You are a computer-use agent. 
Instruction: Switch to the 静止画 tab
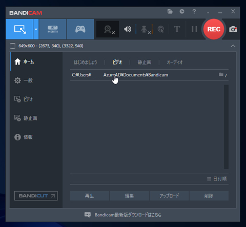pyautogui.click(x=145, y=63)
